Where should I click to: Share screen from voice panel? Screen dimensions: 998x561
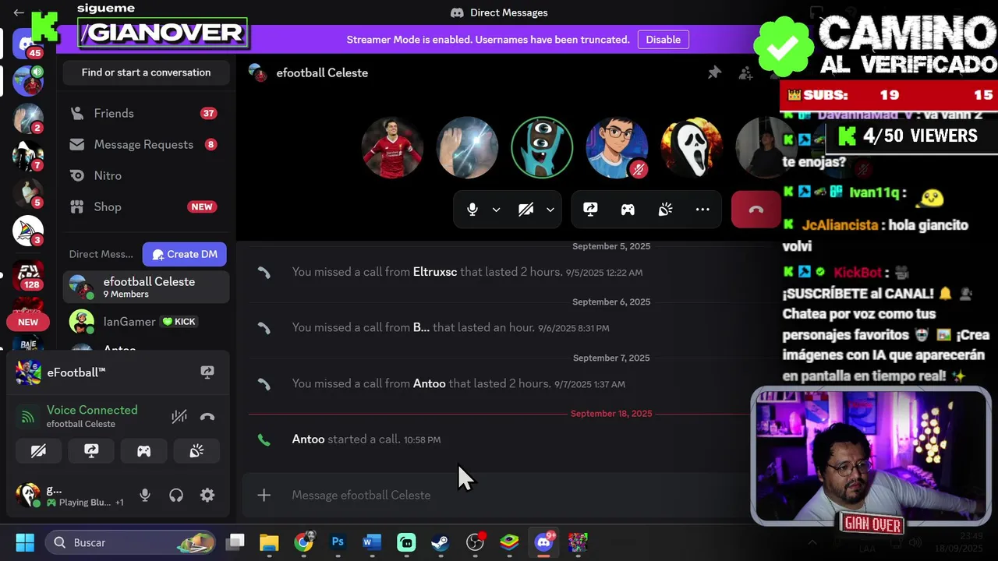pyautogui.click(x=91, y=451)
